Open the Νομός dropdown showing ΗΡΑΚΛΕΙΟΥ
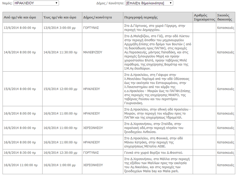This screenshot has width=237, height=176. pos(36,3)
